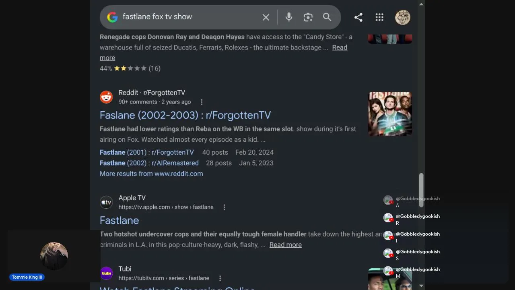Image resolution: width=515 pixels, height=290 pixels.
Task: Open the Google account avatar
Action: tap(403, 17)
